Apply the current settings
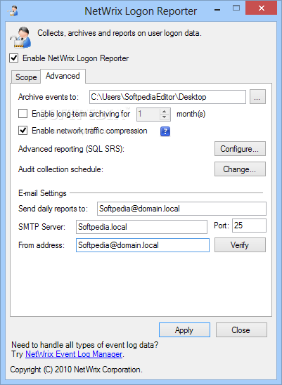This screenshot has width=282, height=385. pos(184,330)
